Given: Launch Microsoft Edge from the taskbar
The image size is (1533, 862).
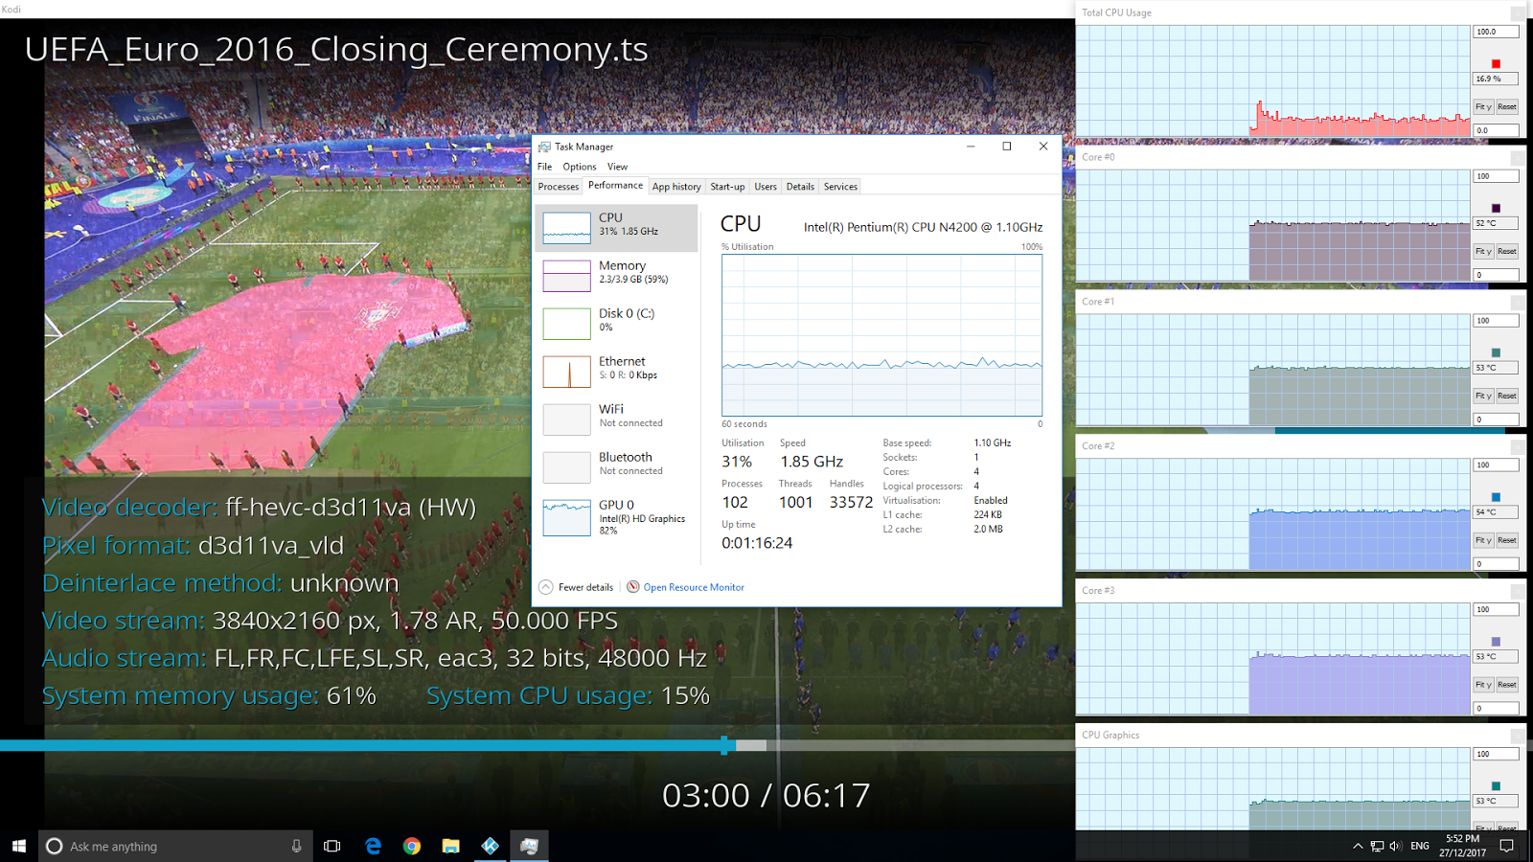Looking at the screenshot, I should tap(373, 846).
